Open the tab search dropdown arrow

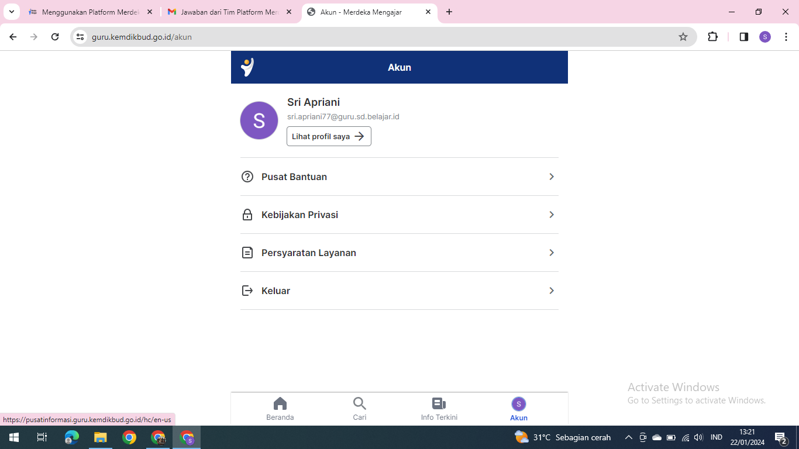tap(12, 12)
